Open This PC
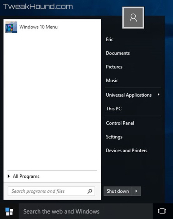The image size is (173, 219). [x=114, y=109]
